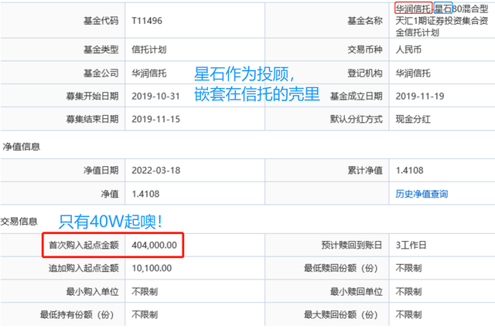Select fund code value T11496
This screenshot has width=495, height=329.
pyautogui.click(x=147, y=21)
